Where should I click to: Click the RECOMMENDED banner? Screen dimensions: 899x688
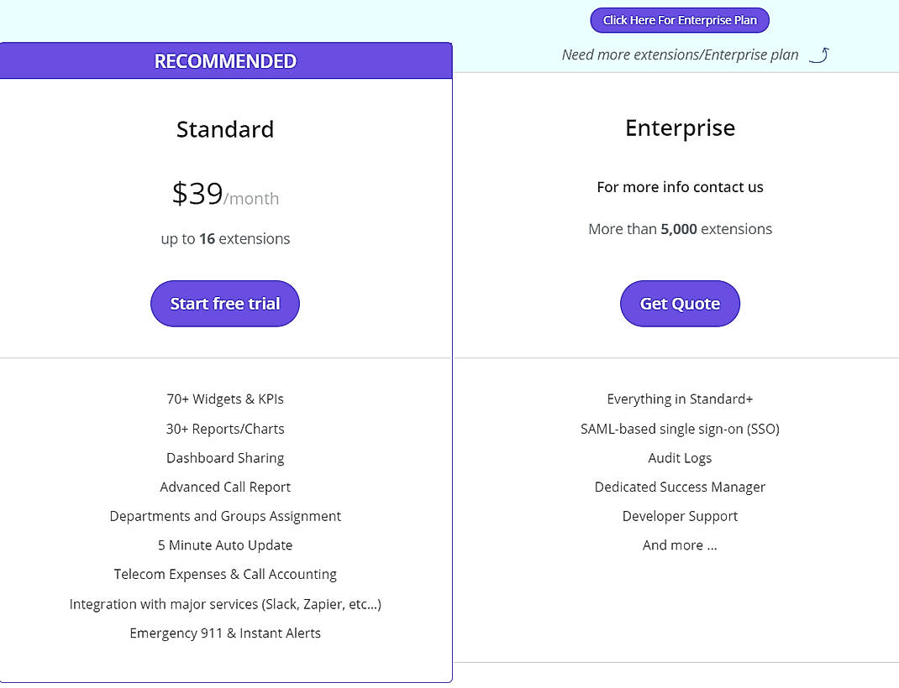point(224,60)
